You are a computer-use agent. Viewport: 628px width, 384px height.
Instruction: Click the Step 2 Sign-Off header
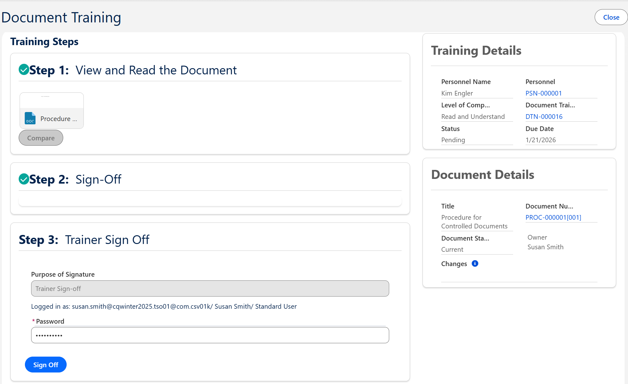tap(98, 180)
